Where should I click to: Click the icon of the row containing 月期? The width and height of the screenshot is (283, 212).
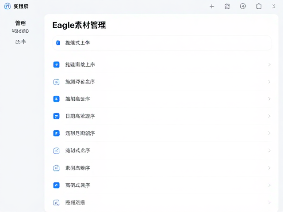coord(56,133)
